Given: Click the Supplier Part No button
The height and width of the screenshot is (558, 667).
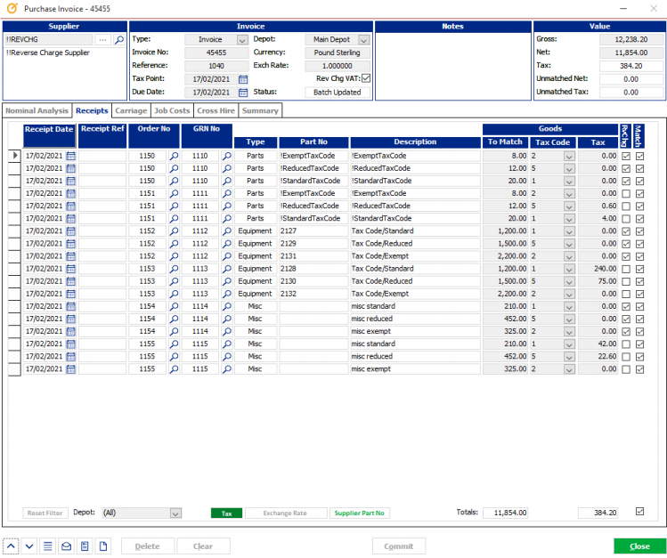Looking at the screenshot, I should [x=360, y=514].
